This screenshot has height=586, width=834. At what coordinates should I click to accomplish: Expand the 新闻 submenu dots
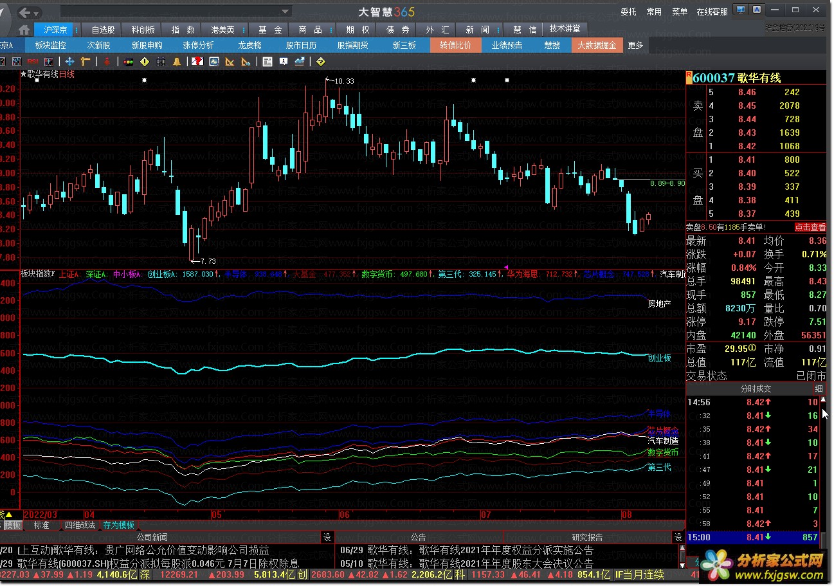(x=498, y=30)
